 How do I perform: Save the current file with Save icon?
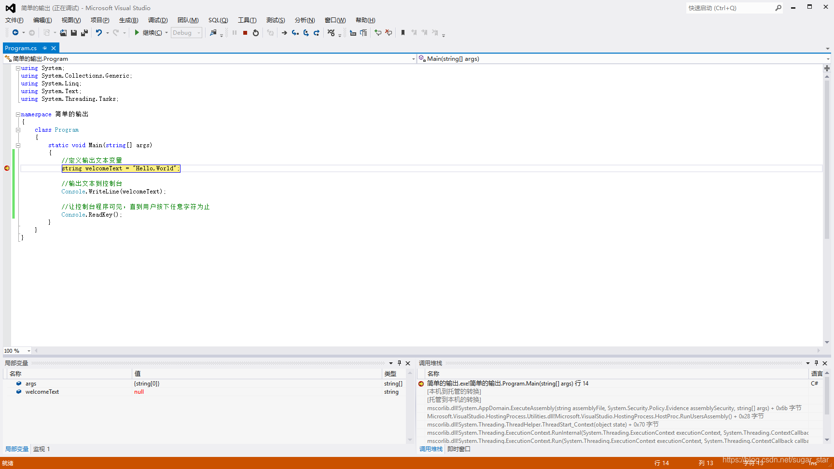click(74, 33)
